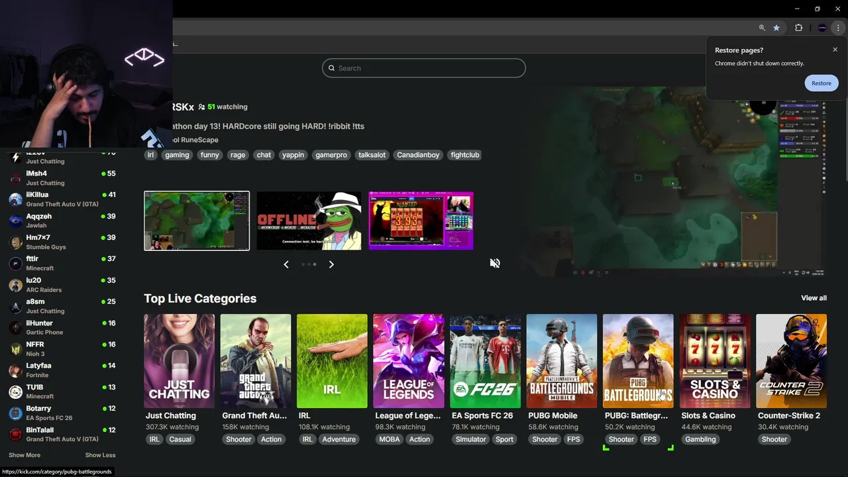This screenshot has height=477, width=848.
Task: Open Slots & Casino category cover
Action: coord(715,361)
